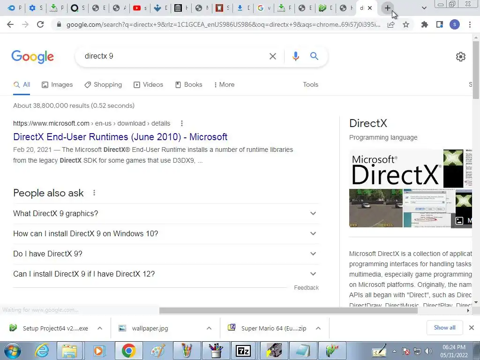Open the tab search dropdown arrow
Screen dimensions: 480x360
[x=424, y=8]
